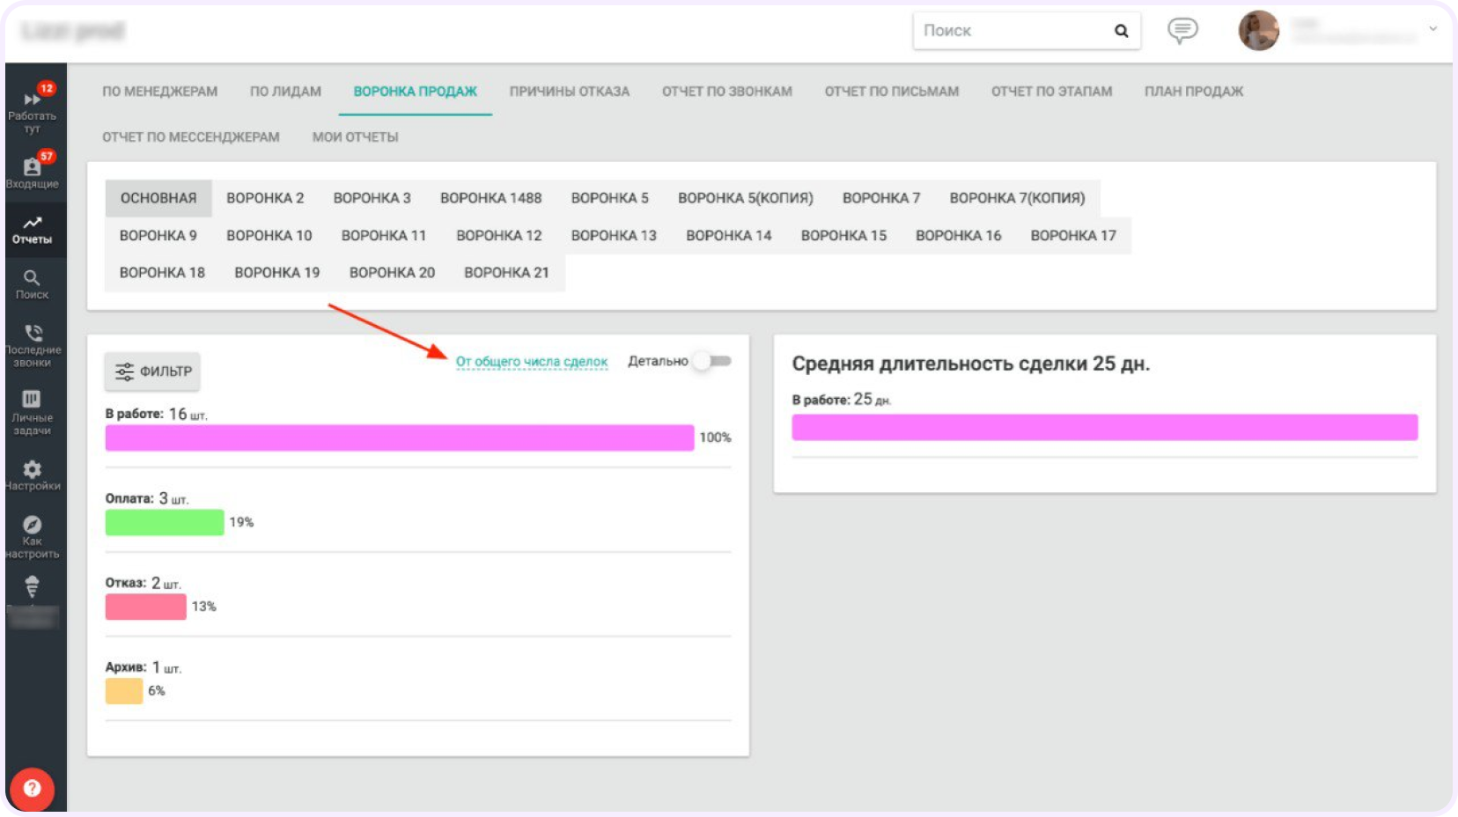Click 'От общего числа сделок' link
Viewport: 1458px width, 817px height.
click(532, 362)
